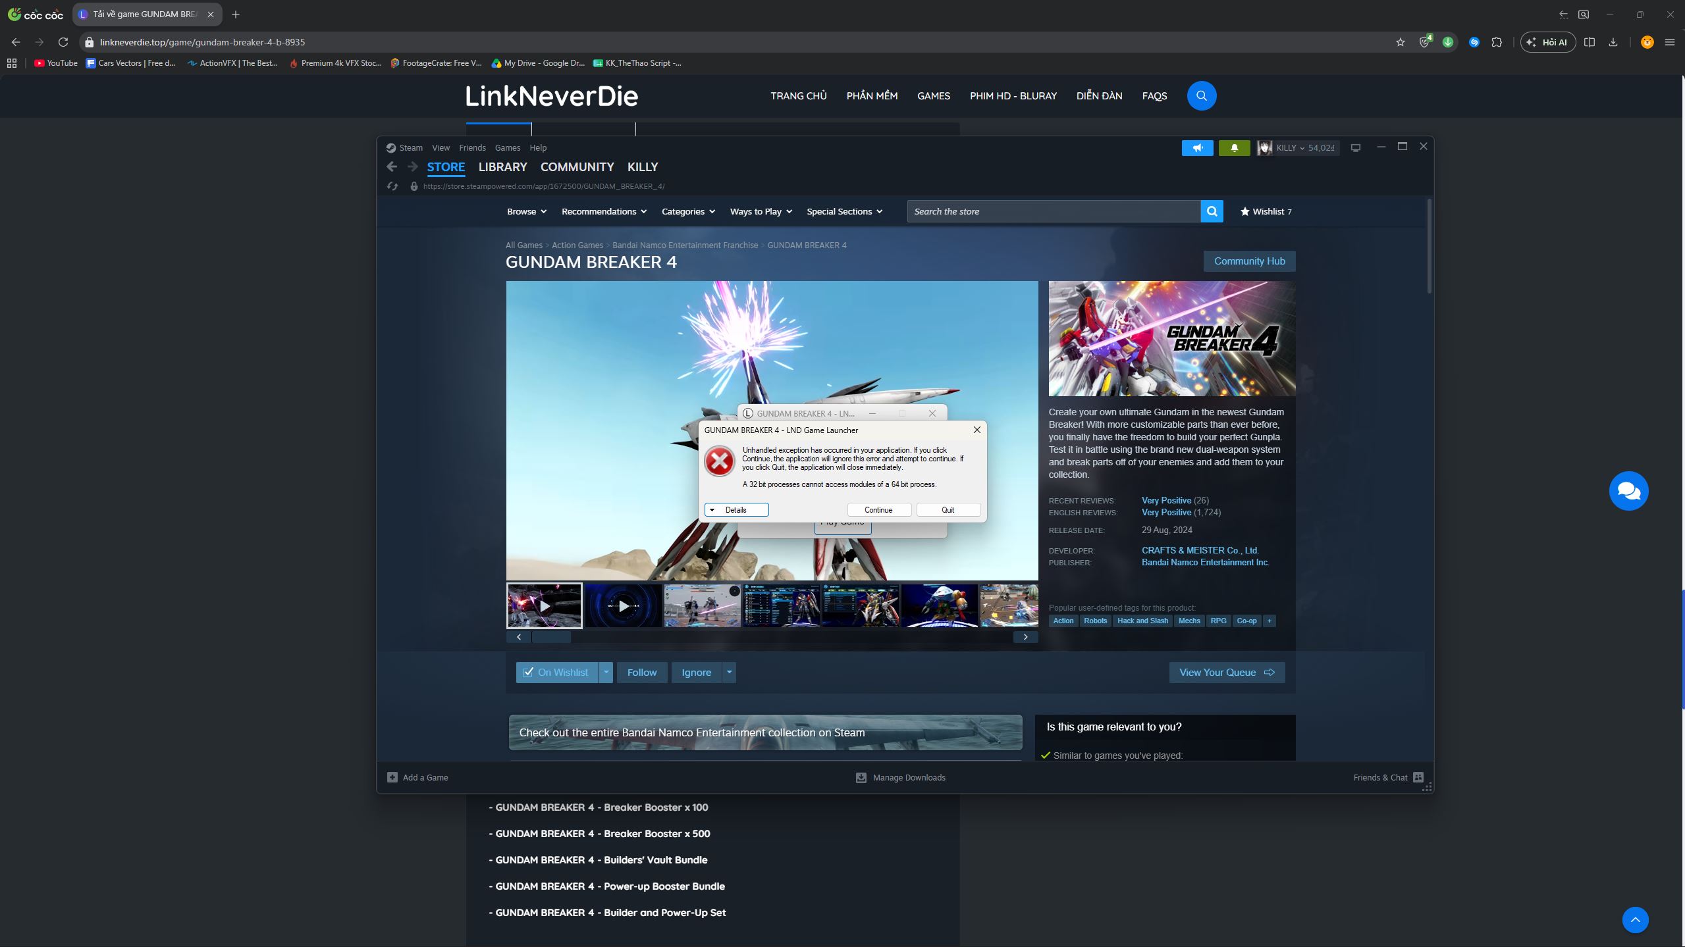Click Quit in the error dialog
Screen dimensions: 1685x947
[948, 510]
